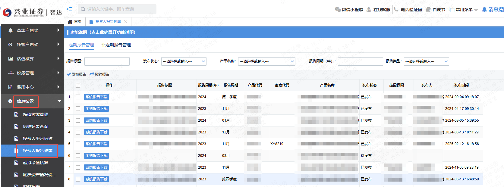
Task: Click 募集户划款 bell icon in sidebar
Action: pyautogui.click(x=11, y=30)
